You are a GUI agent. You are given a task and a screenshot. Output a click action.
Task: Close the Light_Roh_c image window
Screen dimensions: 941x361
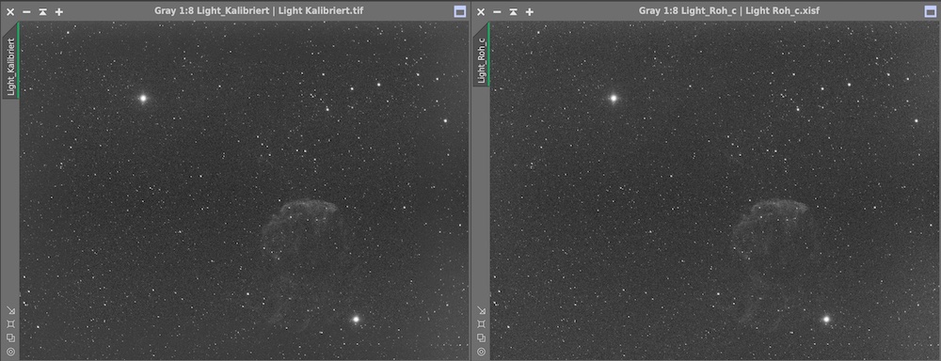481,11
